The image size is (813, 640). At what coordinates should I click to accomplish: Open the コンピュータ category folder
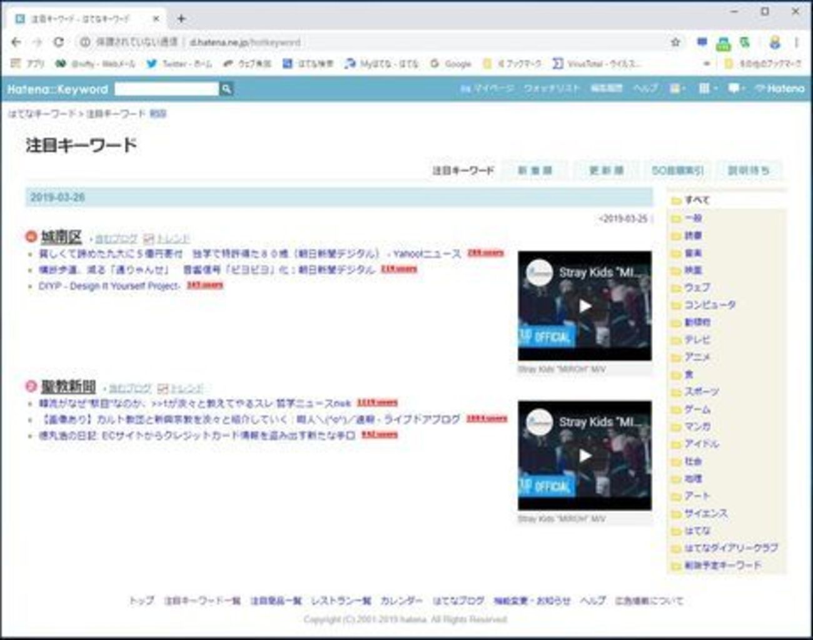click(709, 305)
